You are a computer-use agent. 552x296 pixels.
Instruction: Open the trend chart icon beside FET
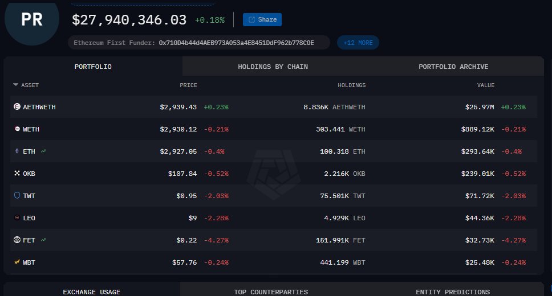(x=43, y=240)
